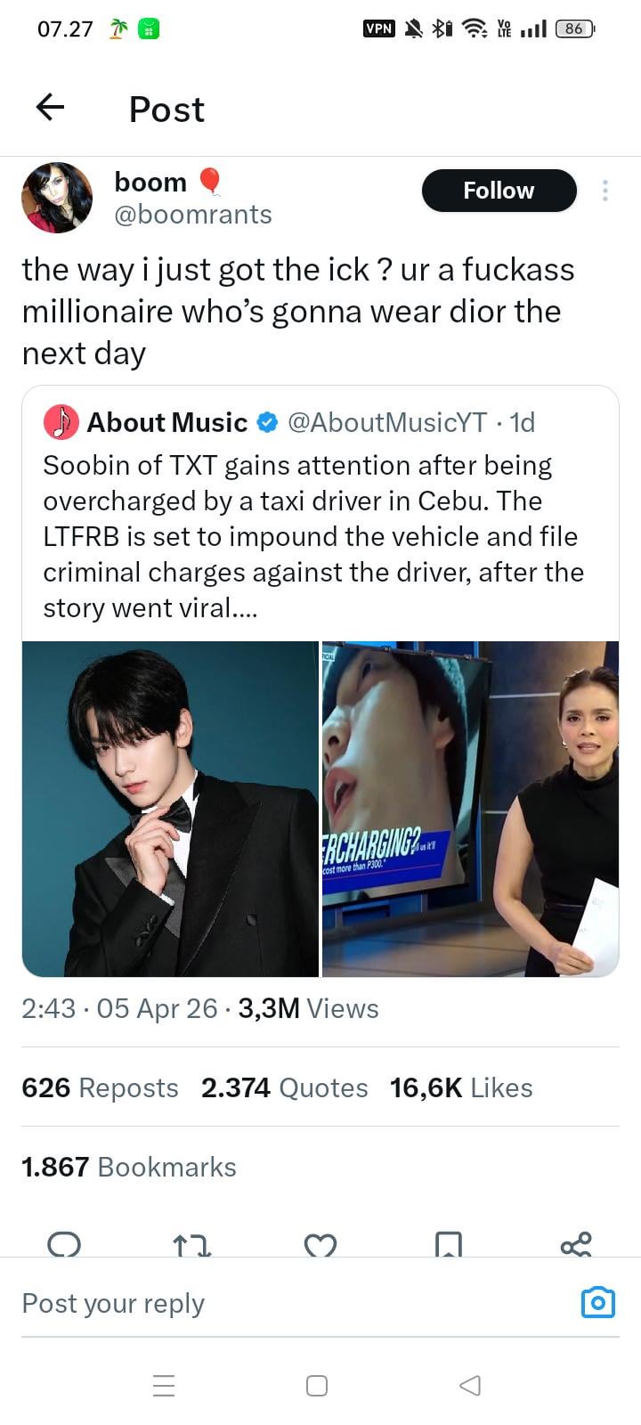Tap Android home square button
The width and height of the screenshot is (641, 1425).
tap(317, 1385)
